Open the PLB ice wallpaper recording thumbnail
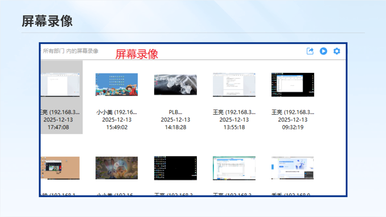The width and height of the screenshot is (386, 217). click(x=175, y=85)
